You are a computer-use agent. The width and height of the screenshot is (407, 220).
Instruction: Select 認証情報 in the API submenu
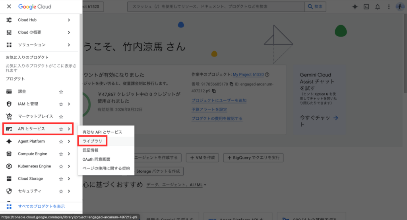[x=106, y=150]
